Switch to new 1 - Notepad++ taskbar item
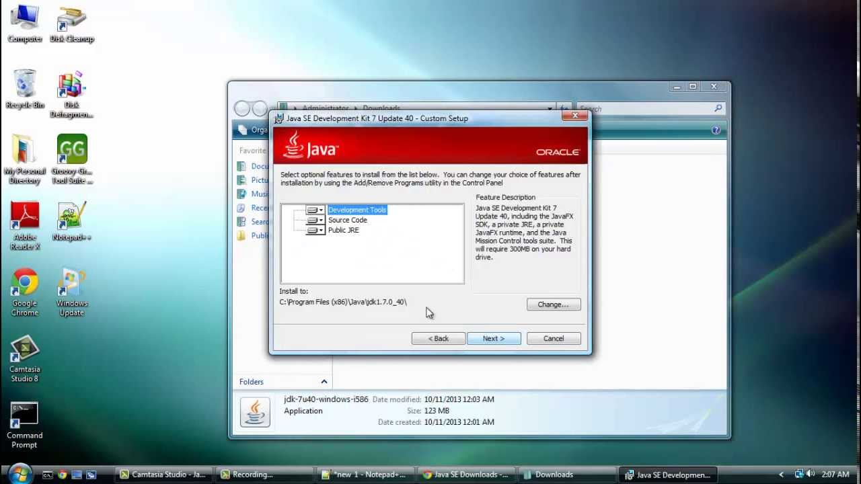Viewport: 861px width, 484px height. [367, 475]
